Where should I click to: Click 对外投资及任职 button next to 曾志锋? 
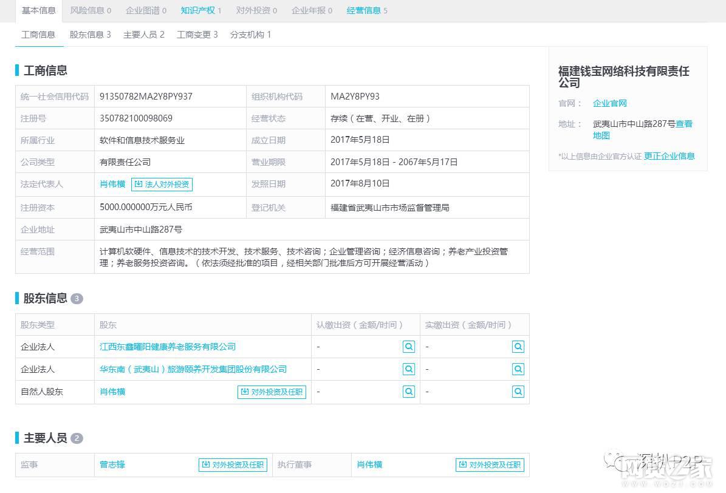coord(233,465)
